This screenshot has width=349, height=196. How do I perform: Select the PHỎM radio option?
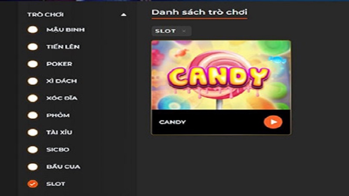[x=33, y=115]
